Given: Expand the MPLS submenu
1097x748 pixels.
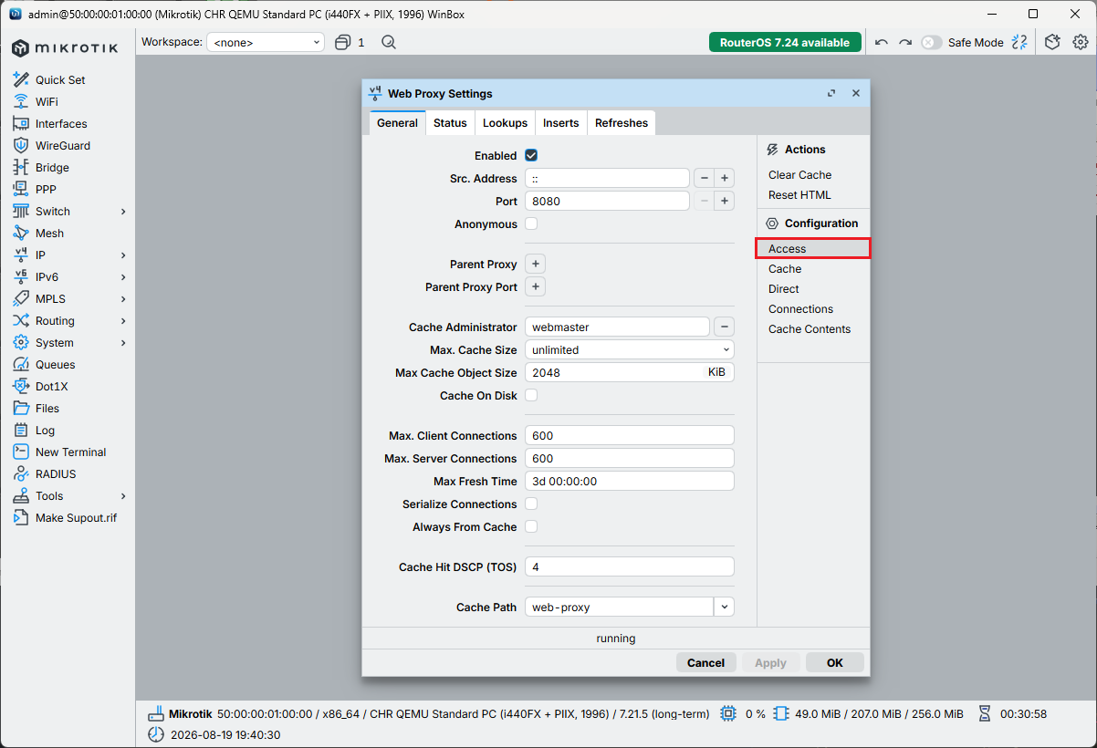Looking at the screenshot, I should coord(123,299).
